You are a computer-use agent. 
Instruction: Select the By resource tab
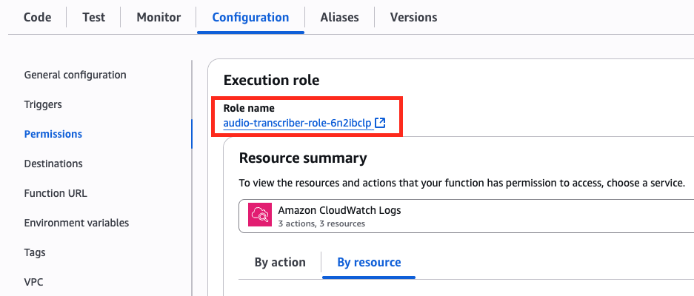tap(369, 263)
